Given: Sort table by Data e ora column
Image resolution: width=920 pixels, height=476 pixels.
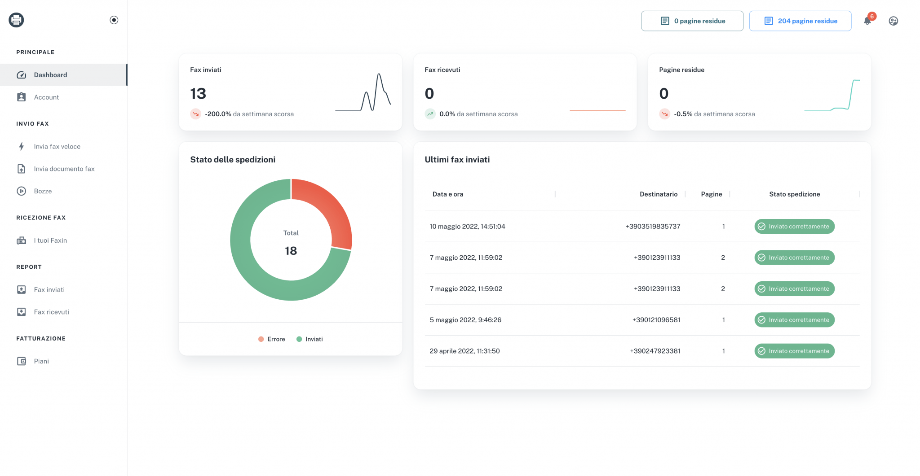Looking at the screenshot, I should pos(448,194).
